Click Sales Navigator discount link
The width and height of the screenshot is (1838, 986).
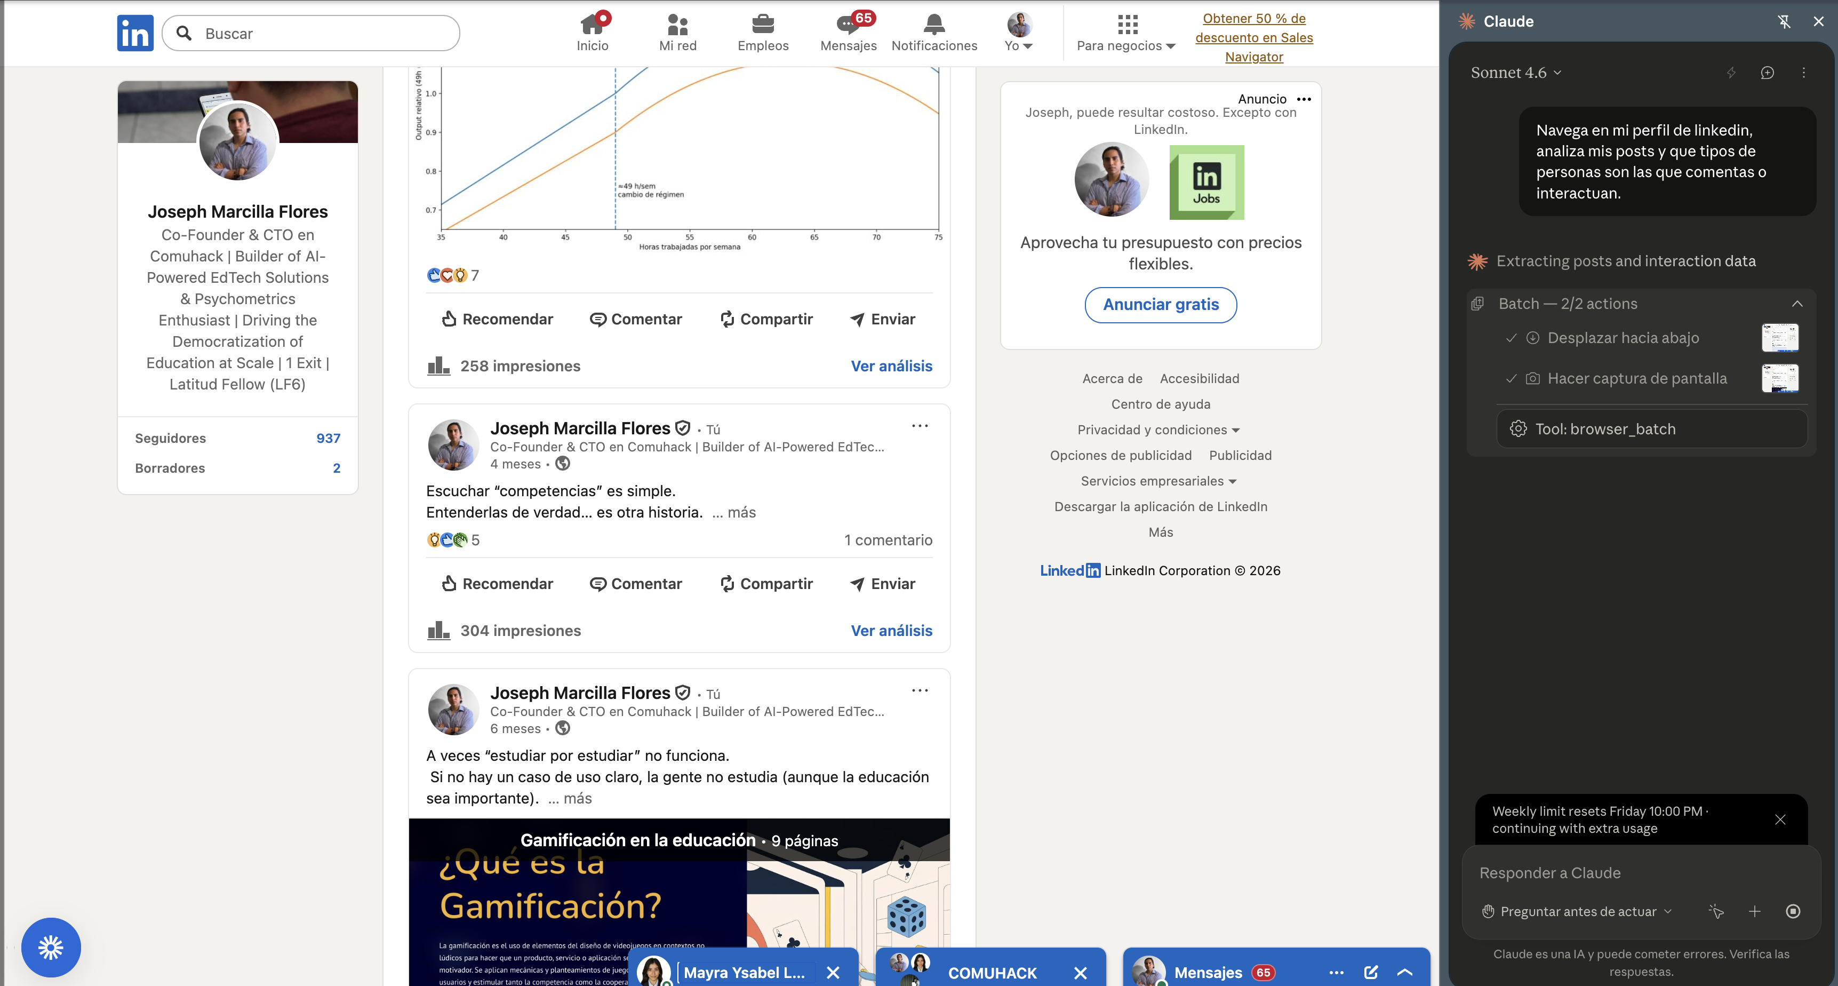[x=1253, y=37]
